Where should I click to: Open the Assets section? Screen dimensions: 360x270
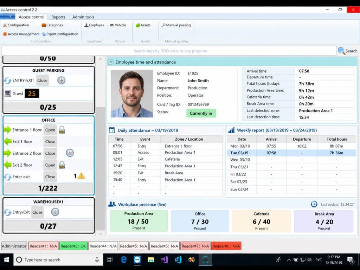pos(143,25)
